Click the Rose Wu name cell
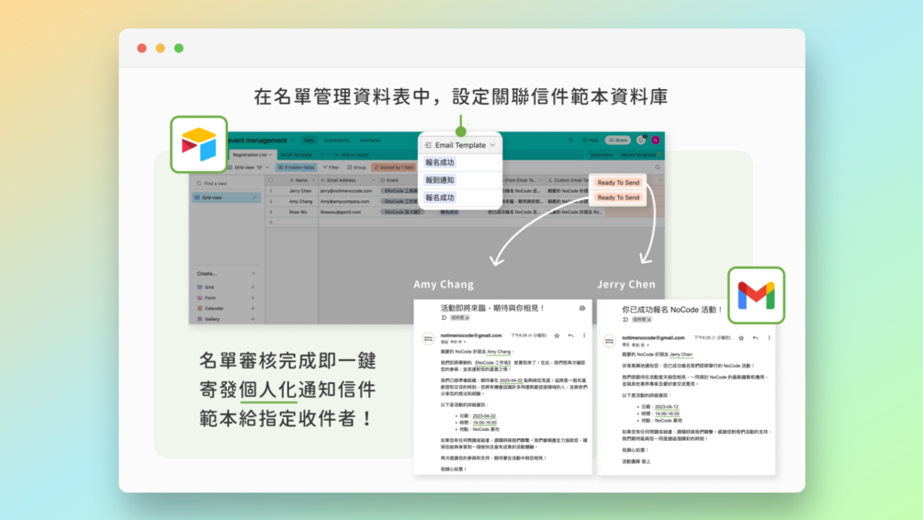 [298, 212]
